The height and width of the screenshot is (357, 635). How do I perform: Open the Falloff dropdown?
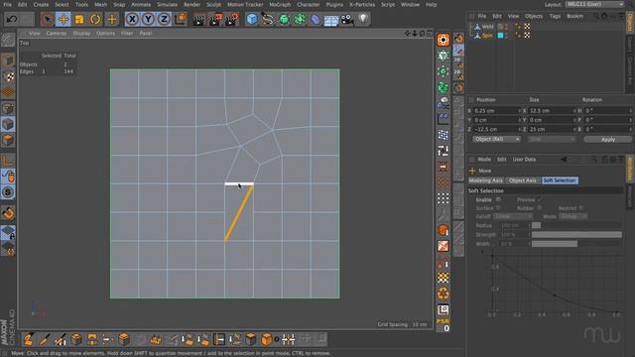512,216
